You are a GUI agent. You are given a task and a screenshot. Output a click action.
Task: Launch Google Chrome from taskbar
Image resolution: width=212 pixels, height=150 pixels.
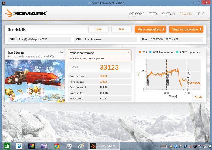pos(57,146)
